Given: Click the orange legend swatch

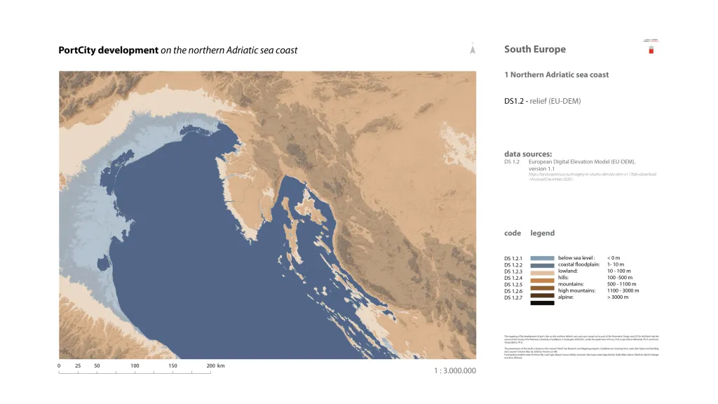Looking at the screenshot, I should pos(543,280).
